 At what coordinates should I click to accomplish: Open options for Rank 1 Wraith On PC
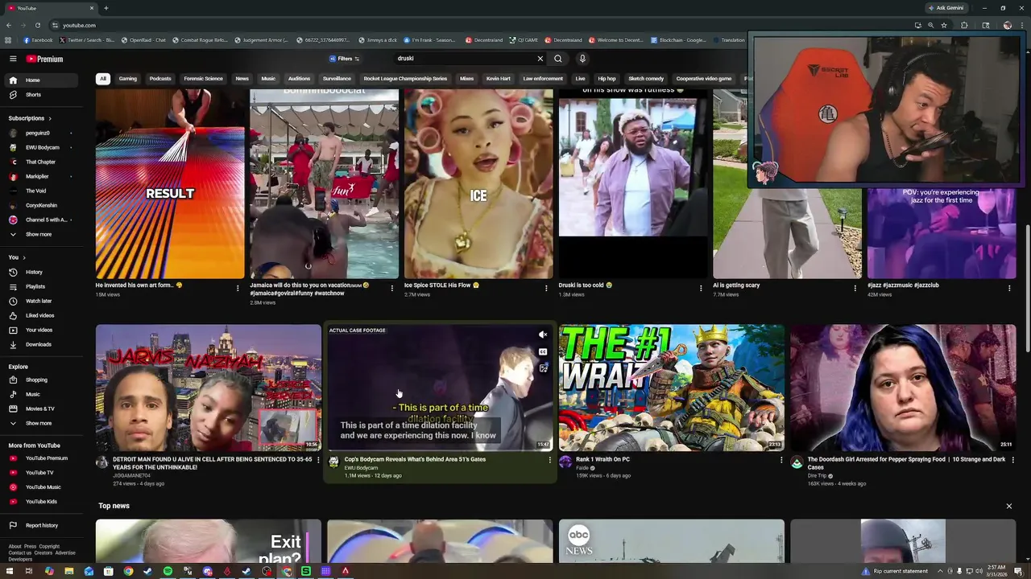(780, 460)
